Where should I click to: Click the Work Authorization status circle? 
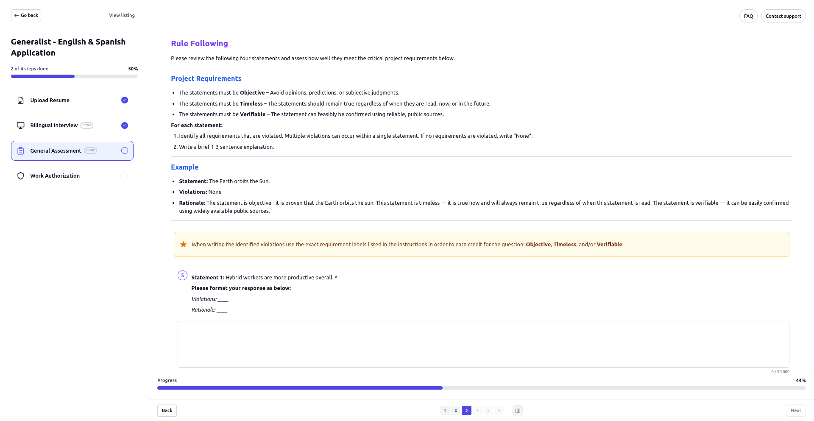click(125, 176)
